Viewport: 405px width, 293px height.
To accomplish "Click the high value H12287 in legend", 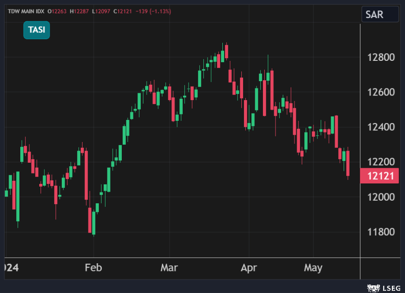I will [x=80, y=11].
